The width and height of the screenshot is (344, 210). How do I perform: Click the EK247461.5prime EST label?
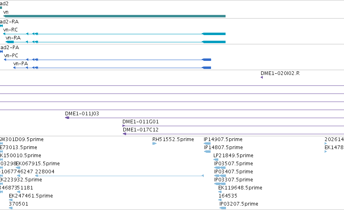tap(31, 196)
